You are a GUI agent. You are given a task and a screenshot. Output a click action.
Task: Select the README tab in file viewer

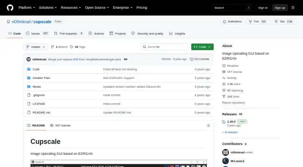click(36, 125)
